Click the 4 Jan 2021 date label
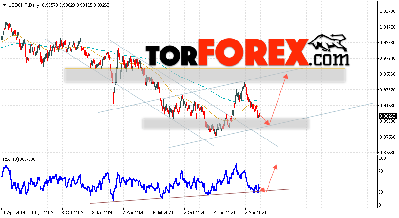399x218 pixels. point(225,212)
